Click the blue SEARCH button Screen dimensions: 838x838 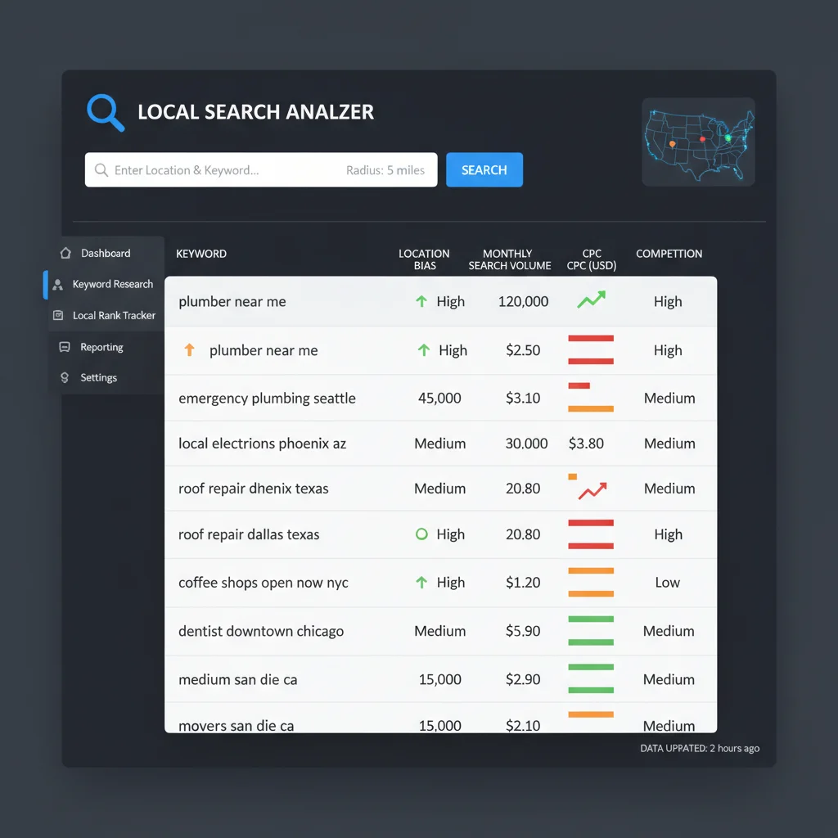[x=484, y=170]
